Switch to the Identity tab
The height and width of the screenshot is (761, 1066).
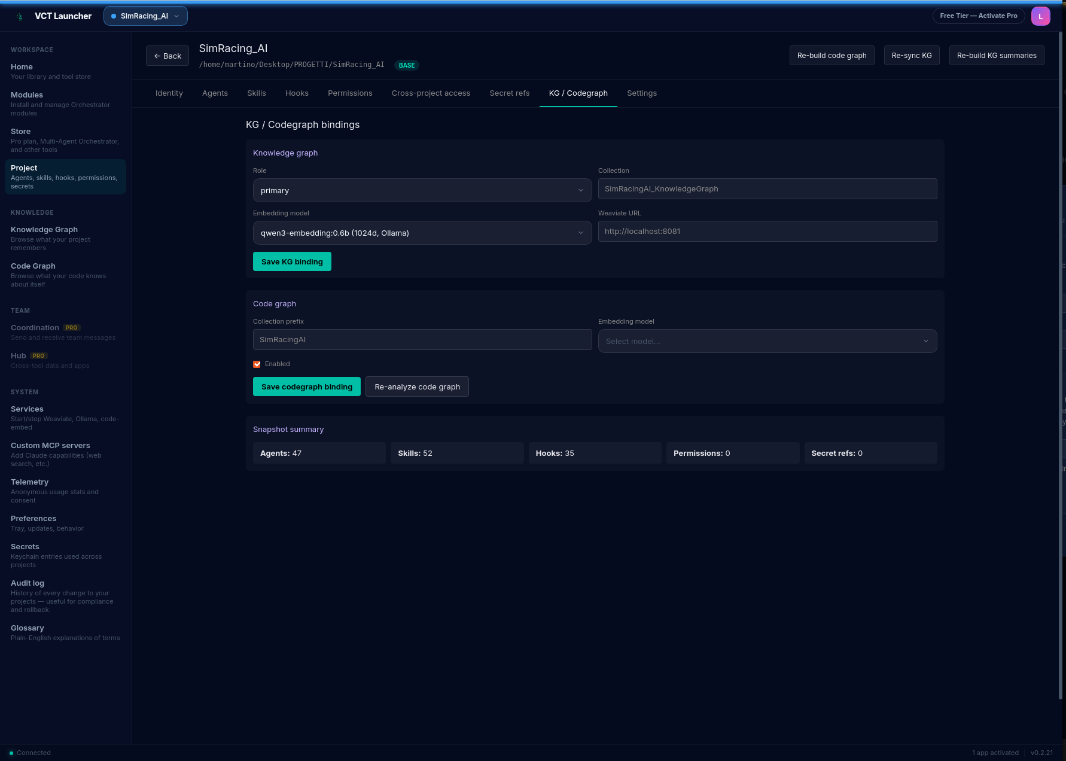(169, 93)
